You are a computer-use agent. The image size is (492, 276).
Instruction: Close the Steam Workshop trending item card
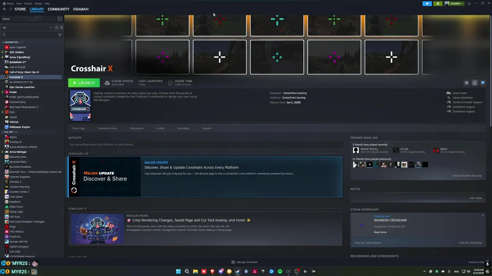(x=483, y=215)
